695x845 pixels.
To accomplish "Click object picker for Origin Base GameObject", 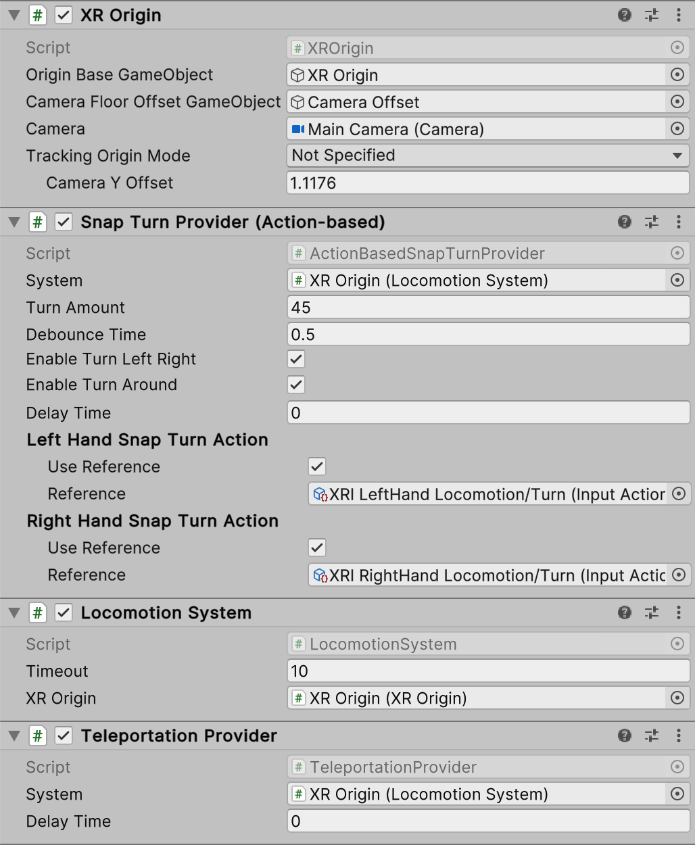I will [677, 75].
